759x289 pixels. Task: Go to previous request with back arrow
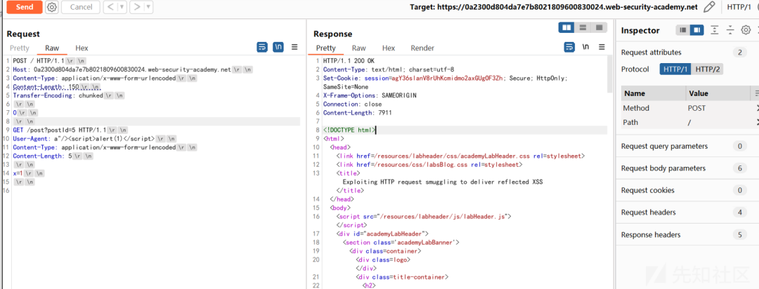click(110, 7)
